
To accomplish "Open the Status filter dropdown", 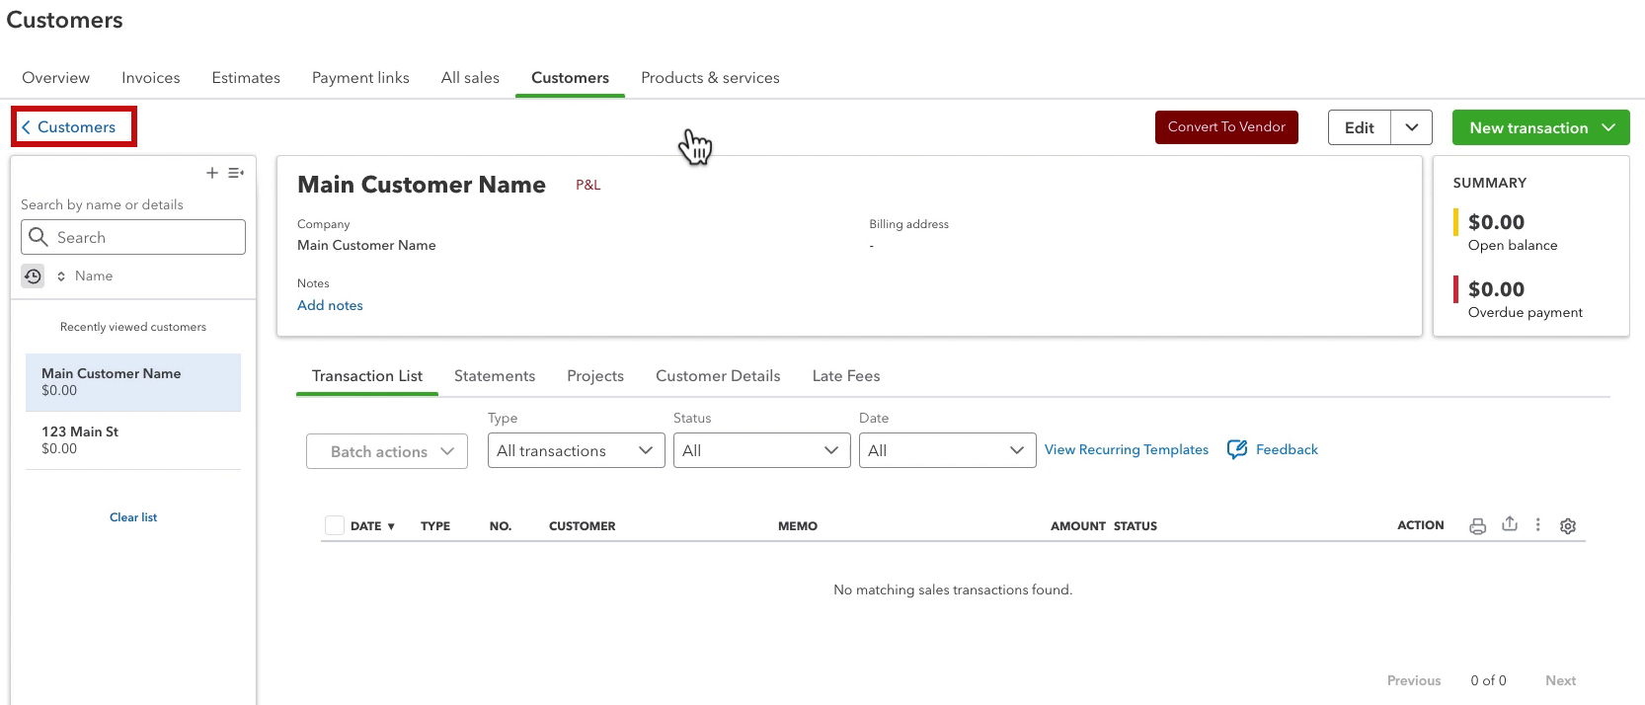I will (762, 450).
